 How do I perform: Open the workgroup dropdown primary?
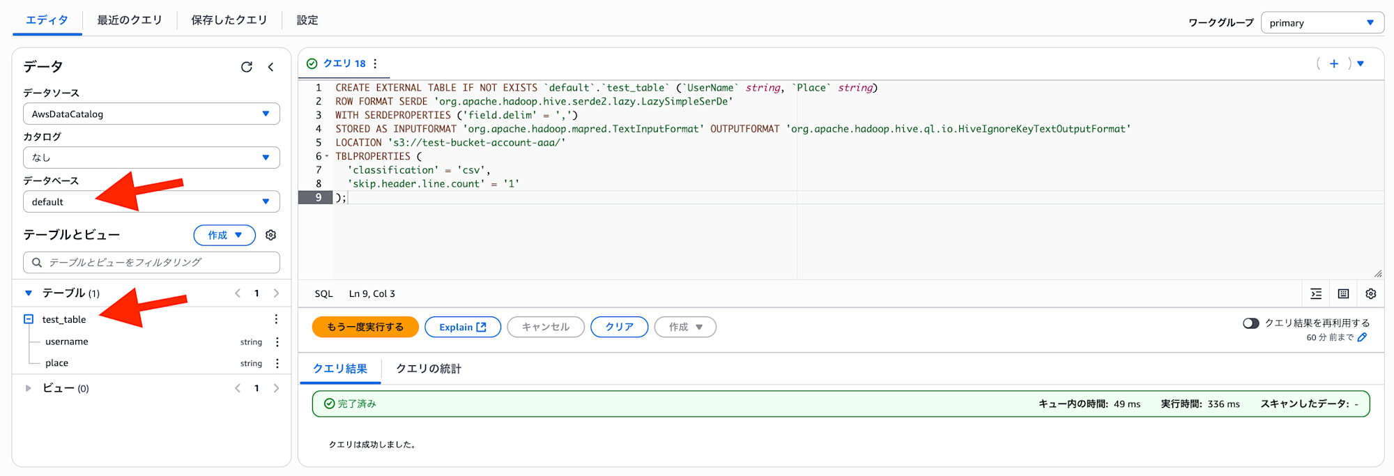click(1322, 23)
